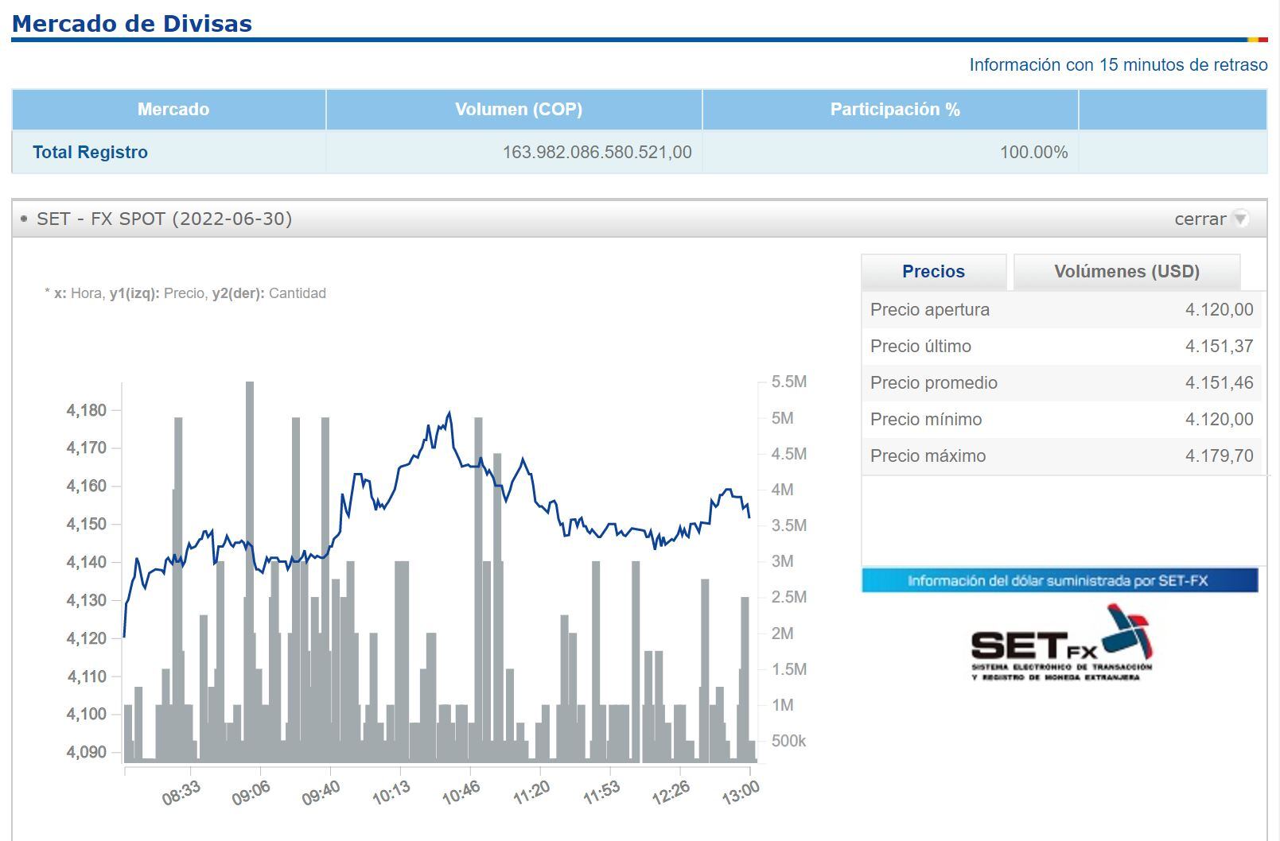1280x841 pixels.
Task: Click the bullet icon before SET - FX SPOT
Action: 24,219
